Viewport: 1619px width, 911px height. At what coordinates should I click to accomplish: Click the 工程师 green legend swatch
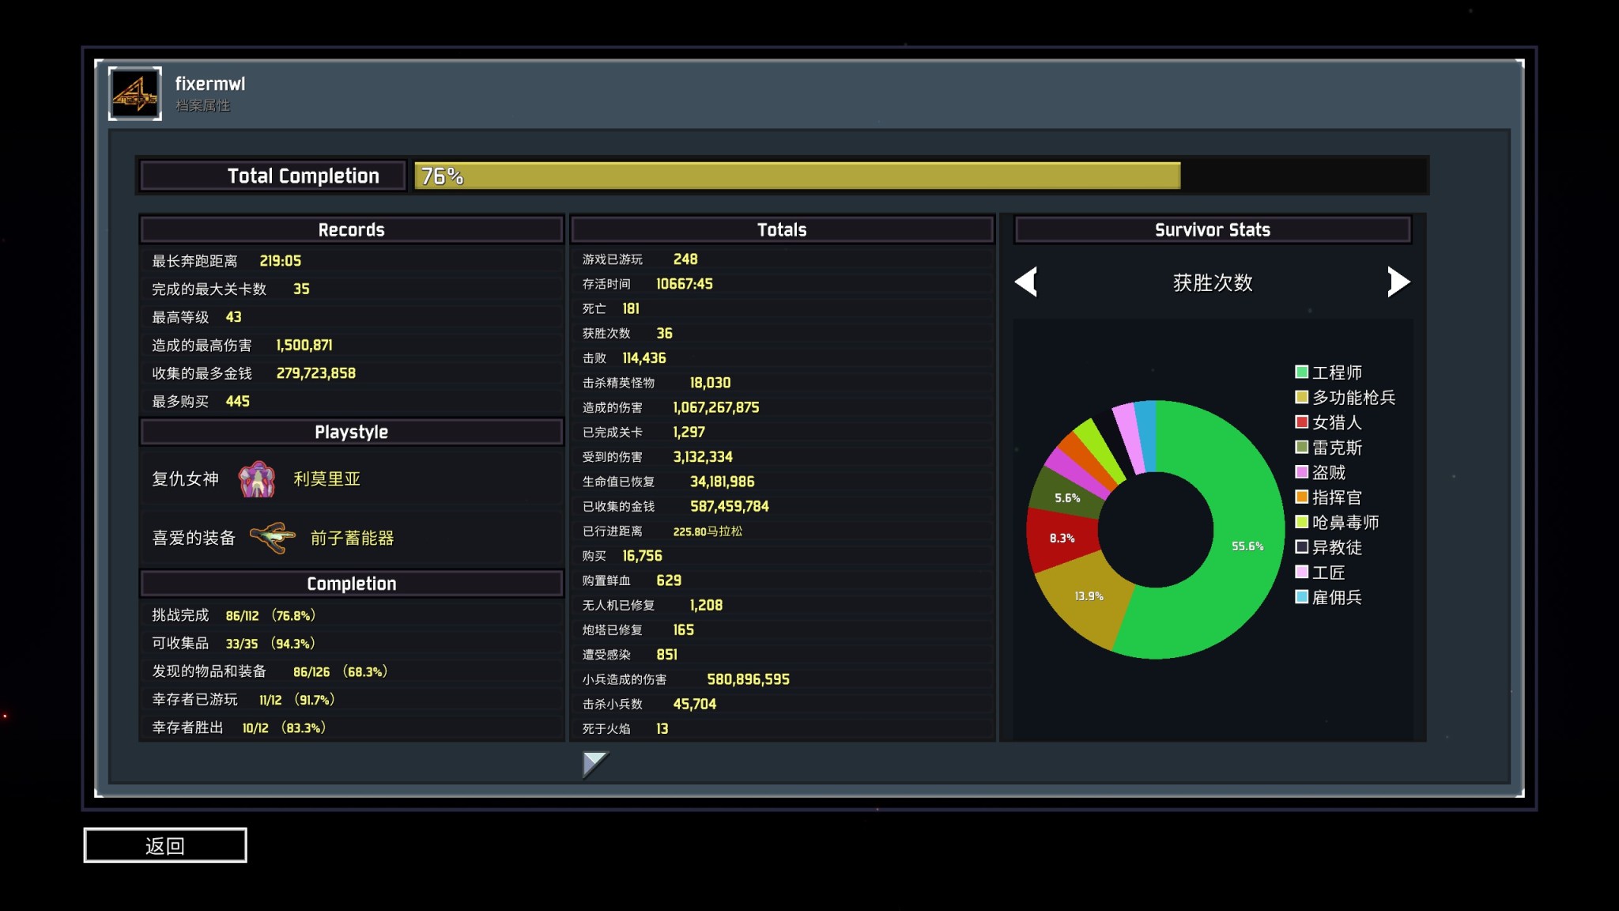[1301, 372]
